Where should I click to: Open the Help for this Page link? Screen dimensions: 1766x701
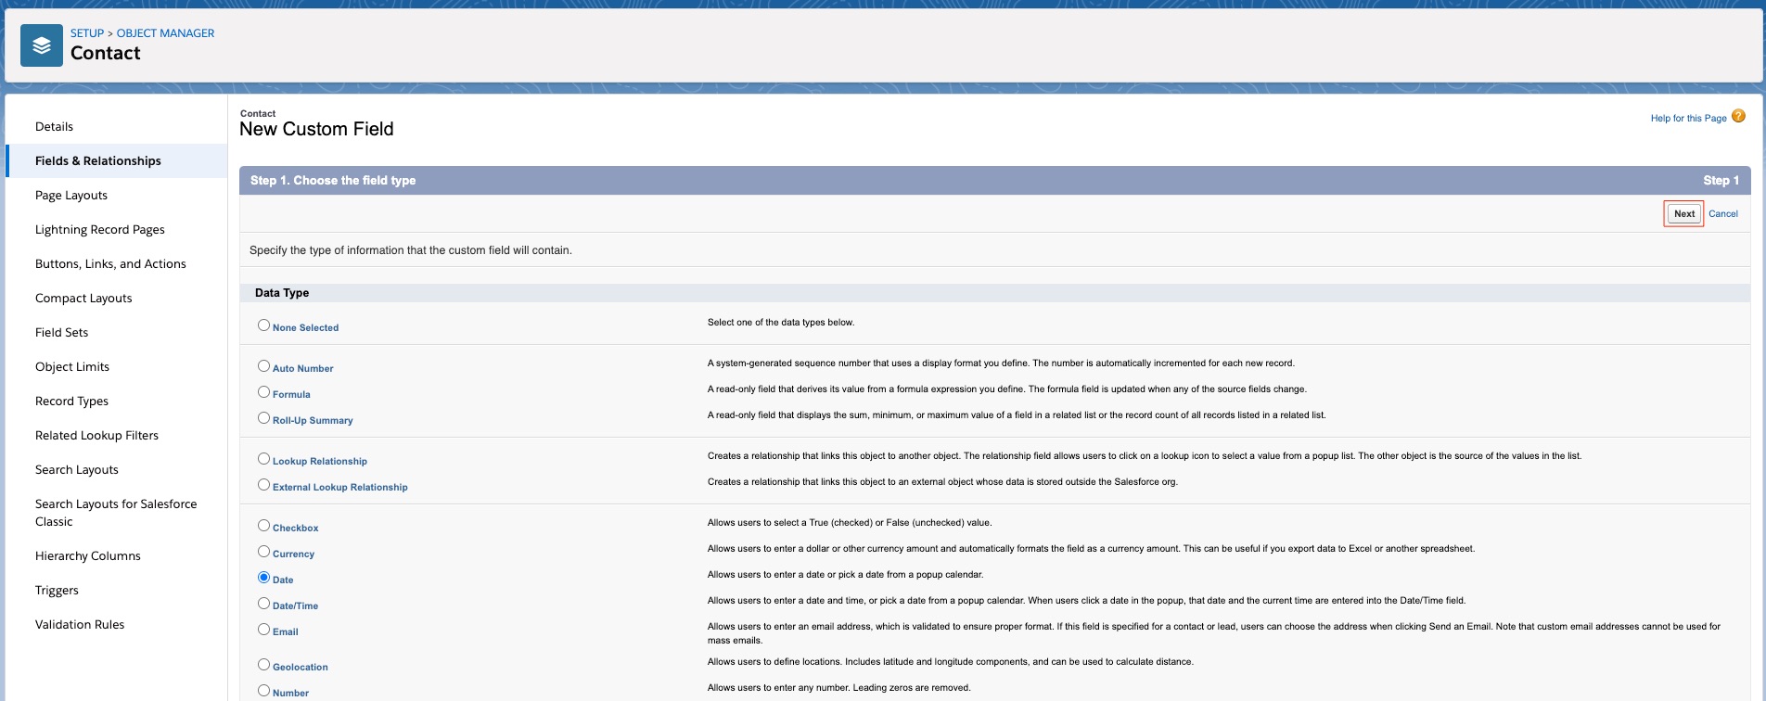click(x=1688, y=119)
